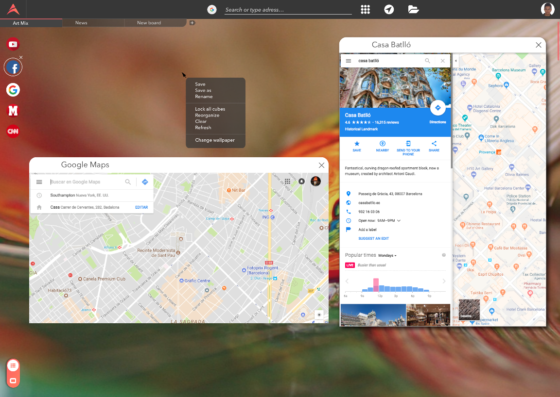The image size is (560, 397).
Task: Click the casa batlló search input
Action: [x=389, y=61]
